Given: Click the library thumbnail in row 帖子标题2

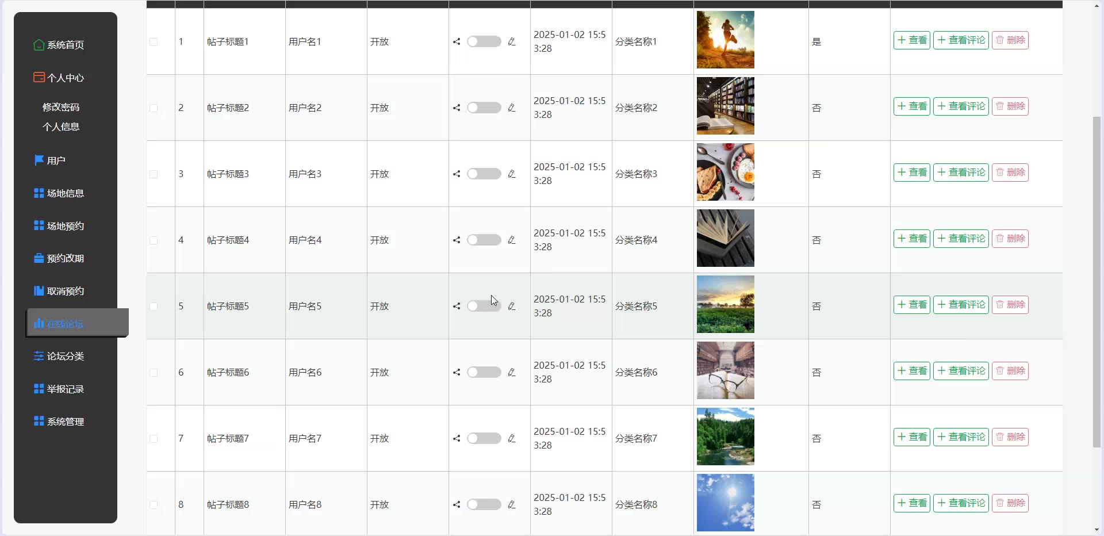Looking at the screenshot, I should click(726, 106).
